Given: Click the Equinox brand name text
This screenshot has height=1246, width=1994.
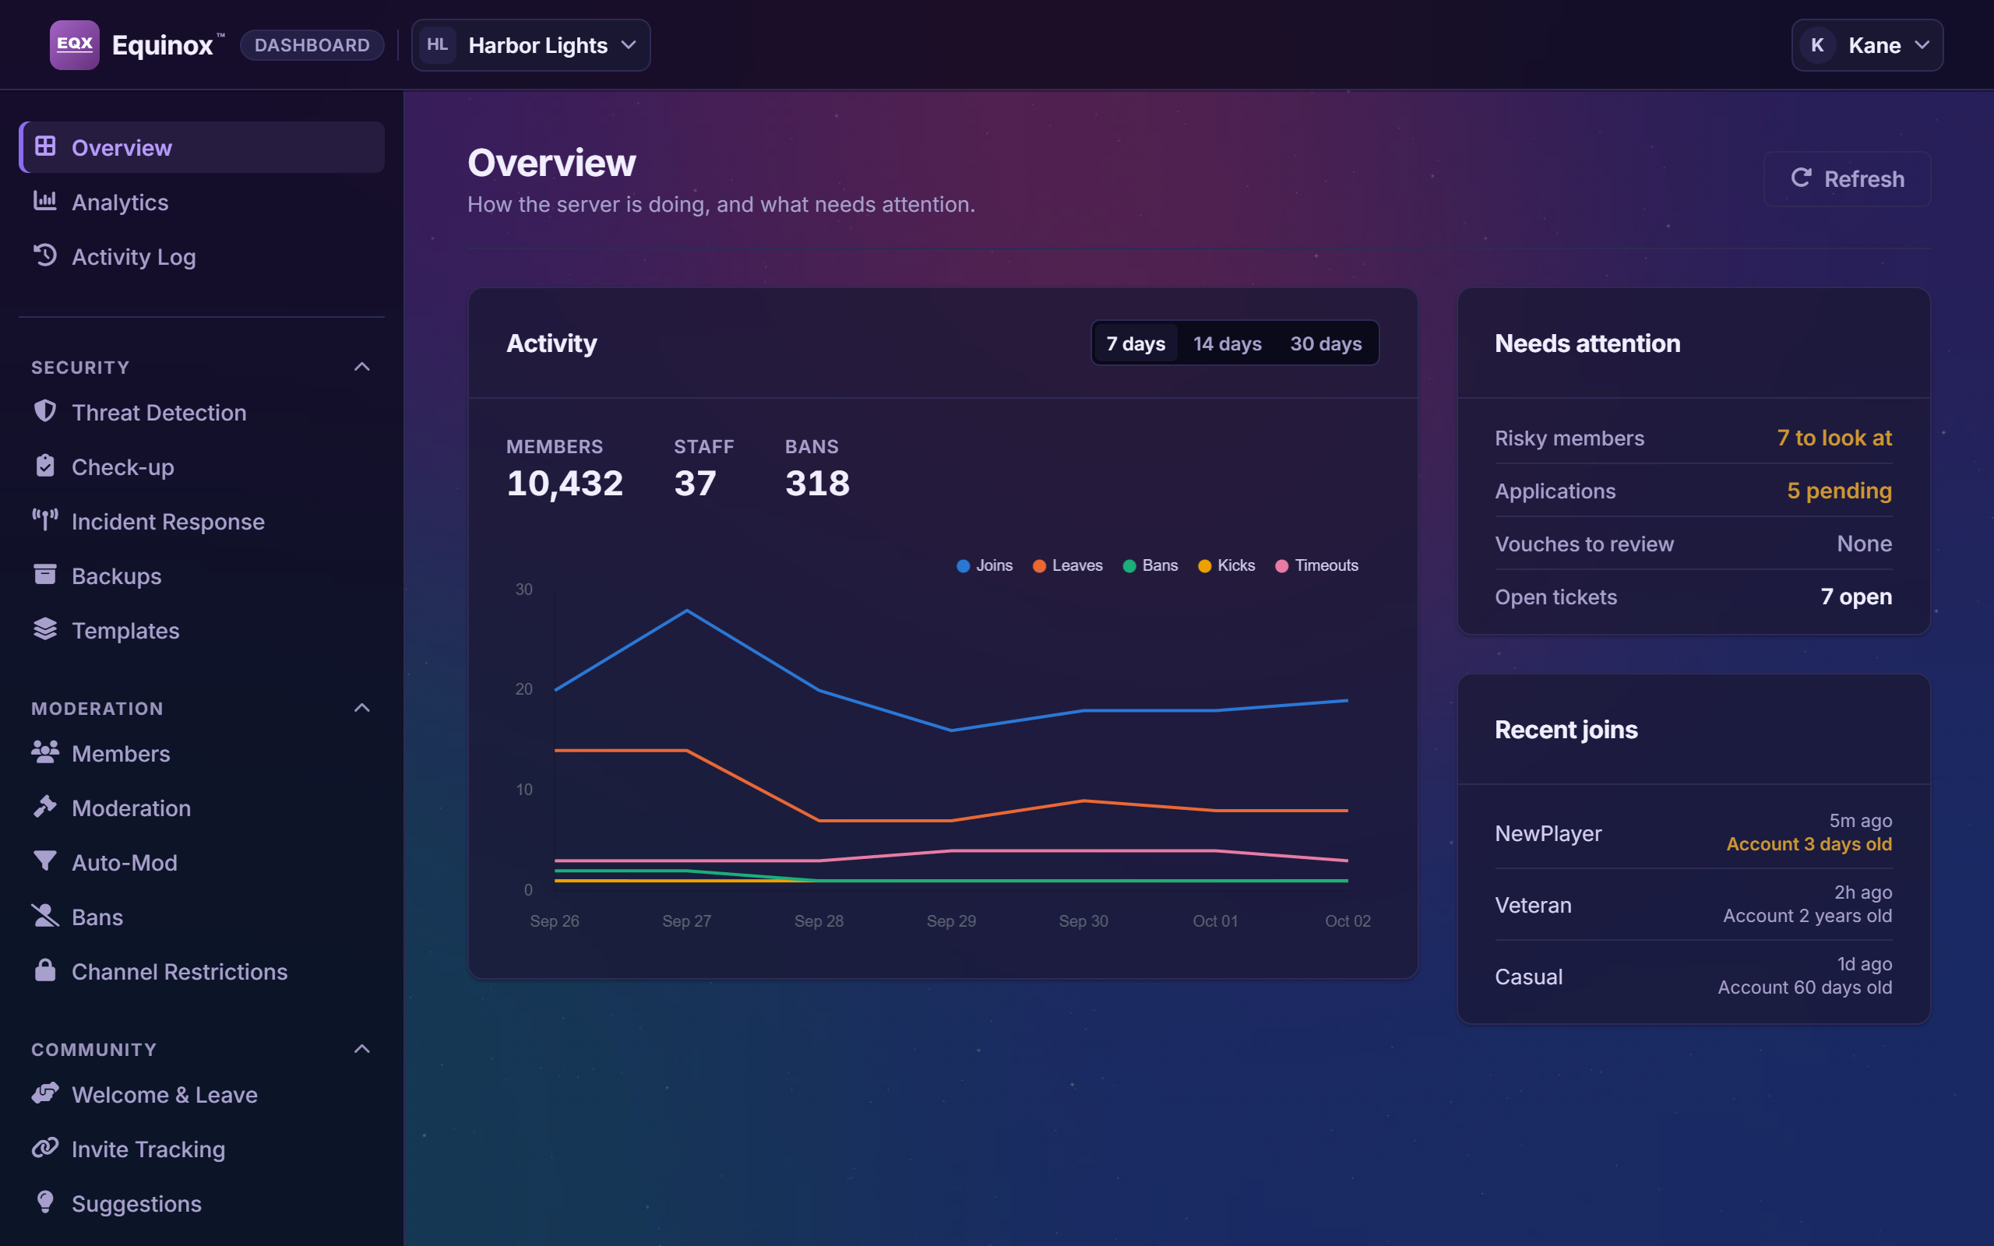Looking at the screenshot, I should (x=163, y=45).
